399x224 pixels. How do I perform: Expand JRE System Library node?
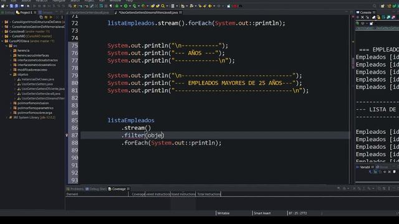coord(7,118)
